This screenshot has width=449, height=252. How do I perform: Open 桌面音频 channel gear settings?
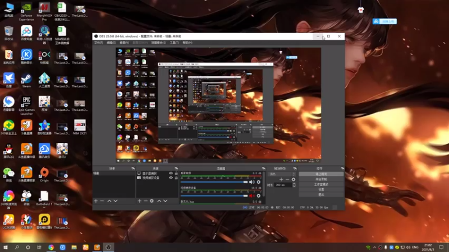(259, 182)
